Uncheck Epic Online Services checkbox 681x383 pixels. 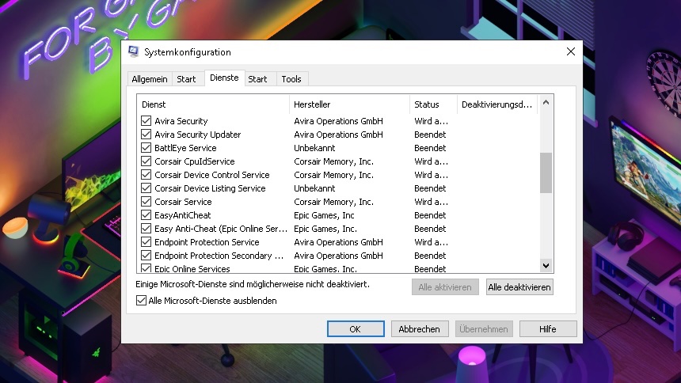click(146, 268)
